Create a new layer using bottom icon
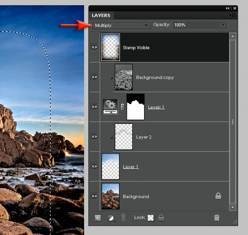 (98, 218)
